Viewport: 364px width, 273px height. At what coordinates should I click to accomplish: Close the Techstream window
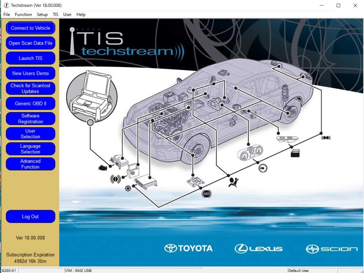point(355,5)
